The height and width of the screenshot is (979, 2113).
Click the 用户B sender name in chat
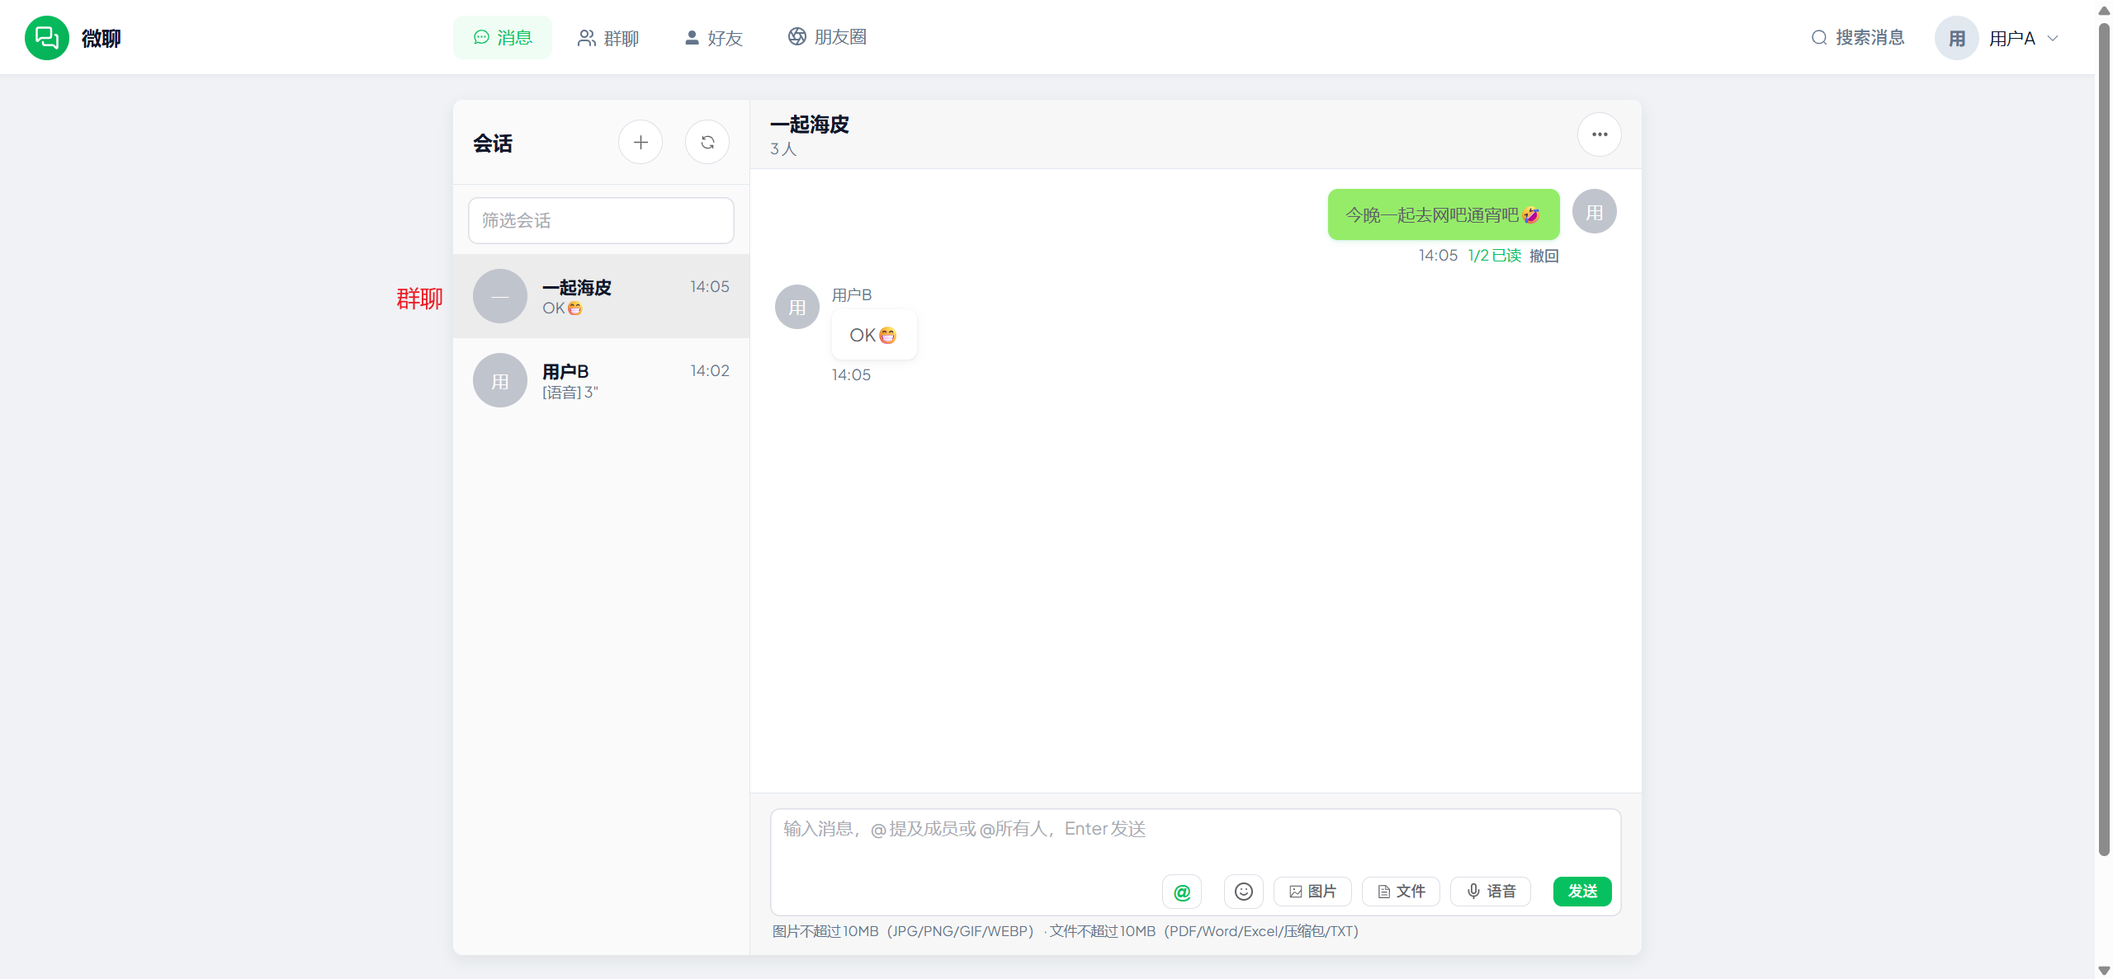point(852,295)
